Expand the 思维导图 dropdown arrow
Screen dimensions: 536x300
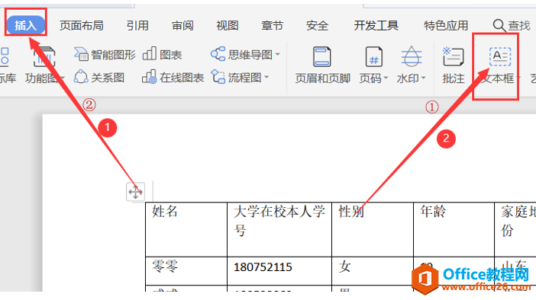(x=278, y=54)
